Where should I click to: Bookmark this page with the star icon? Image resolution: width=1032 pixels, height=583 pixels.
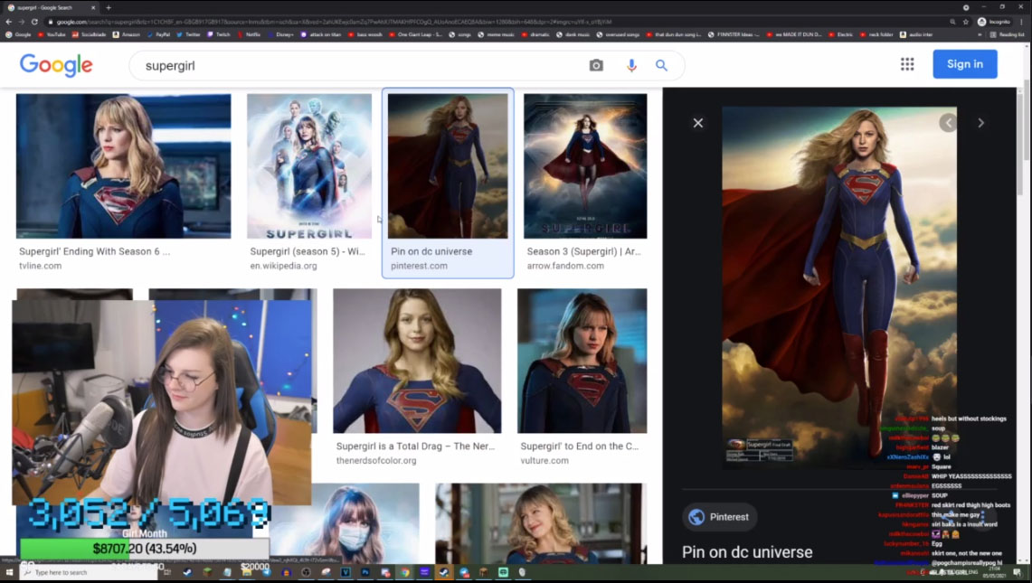[x=966, y=22]
